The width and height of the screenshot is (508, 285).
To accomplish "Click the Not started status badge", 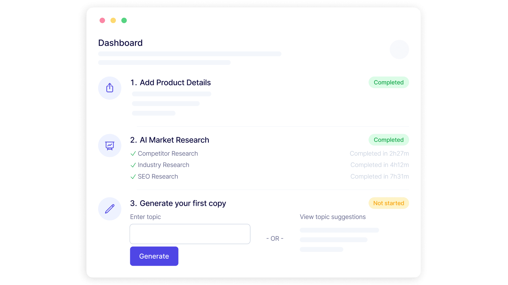I will tap(389, 203).
